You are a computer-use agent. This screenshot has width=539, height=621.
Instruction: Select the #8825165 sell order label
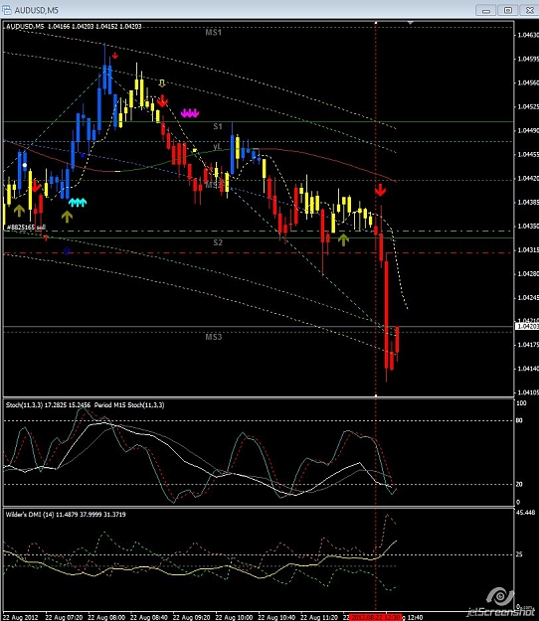pos(26,227)
